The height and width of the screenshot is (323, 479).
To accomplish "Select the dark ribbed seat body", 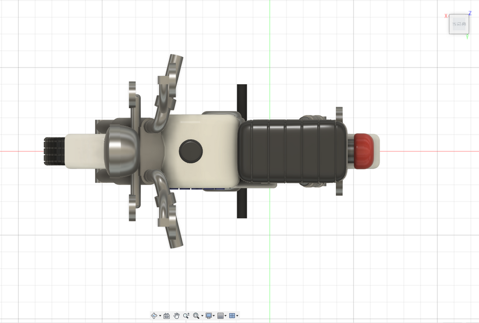I will (292, 151).
